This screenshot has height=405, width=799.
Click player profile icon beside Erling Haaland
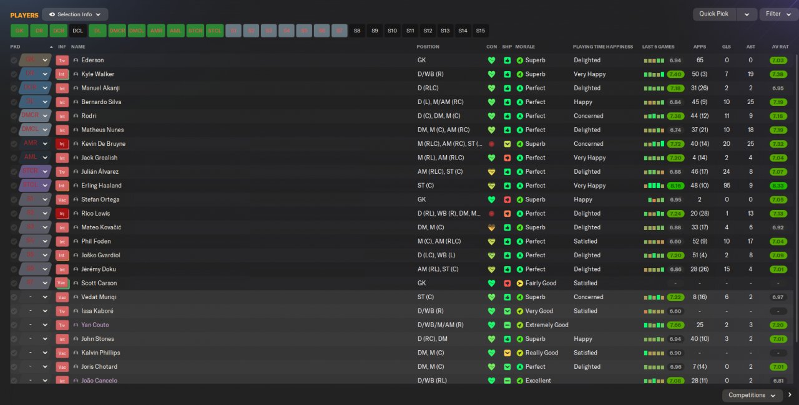(76, 186)
